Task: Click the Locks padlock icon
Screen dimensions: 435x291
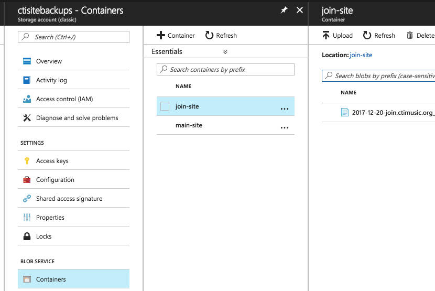Action: click(27, 236)
